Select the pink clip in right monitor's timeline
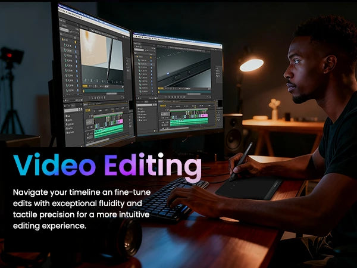Viewport: 357px width, 268px height. pyautogui.click(x=205, y=116)
